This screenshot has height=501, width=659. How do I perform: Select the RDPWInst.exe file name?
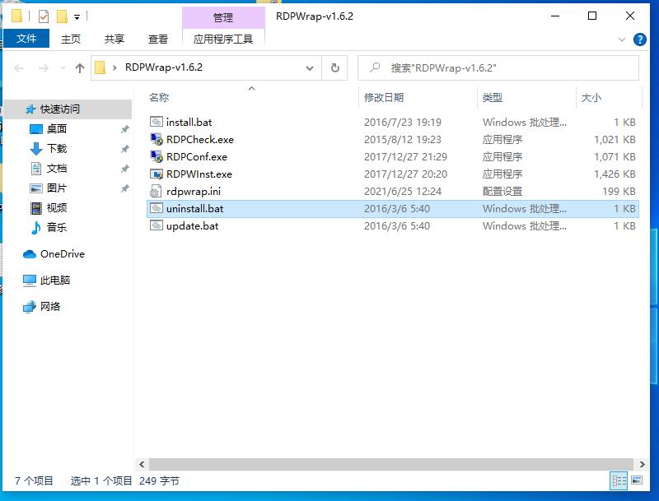pyautogui.click(x=199, y=174)
